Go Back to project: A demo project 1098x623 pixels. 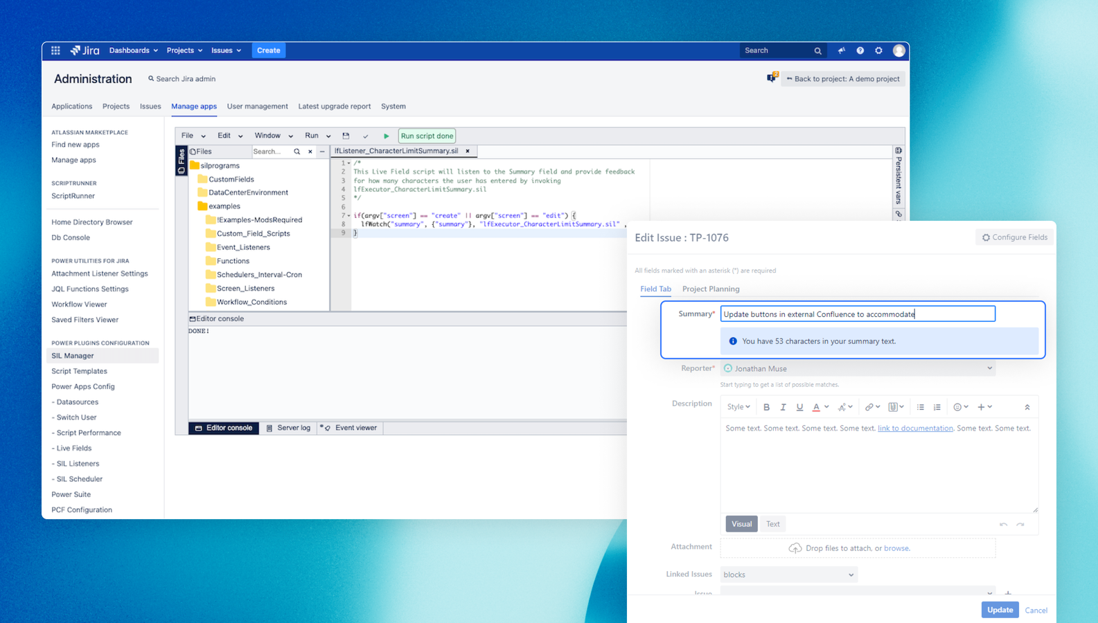[x=843, y=79]
